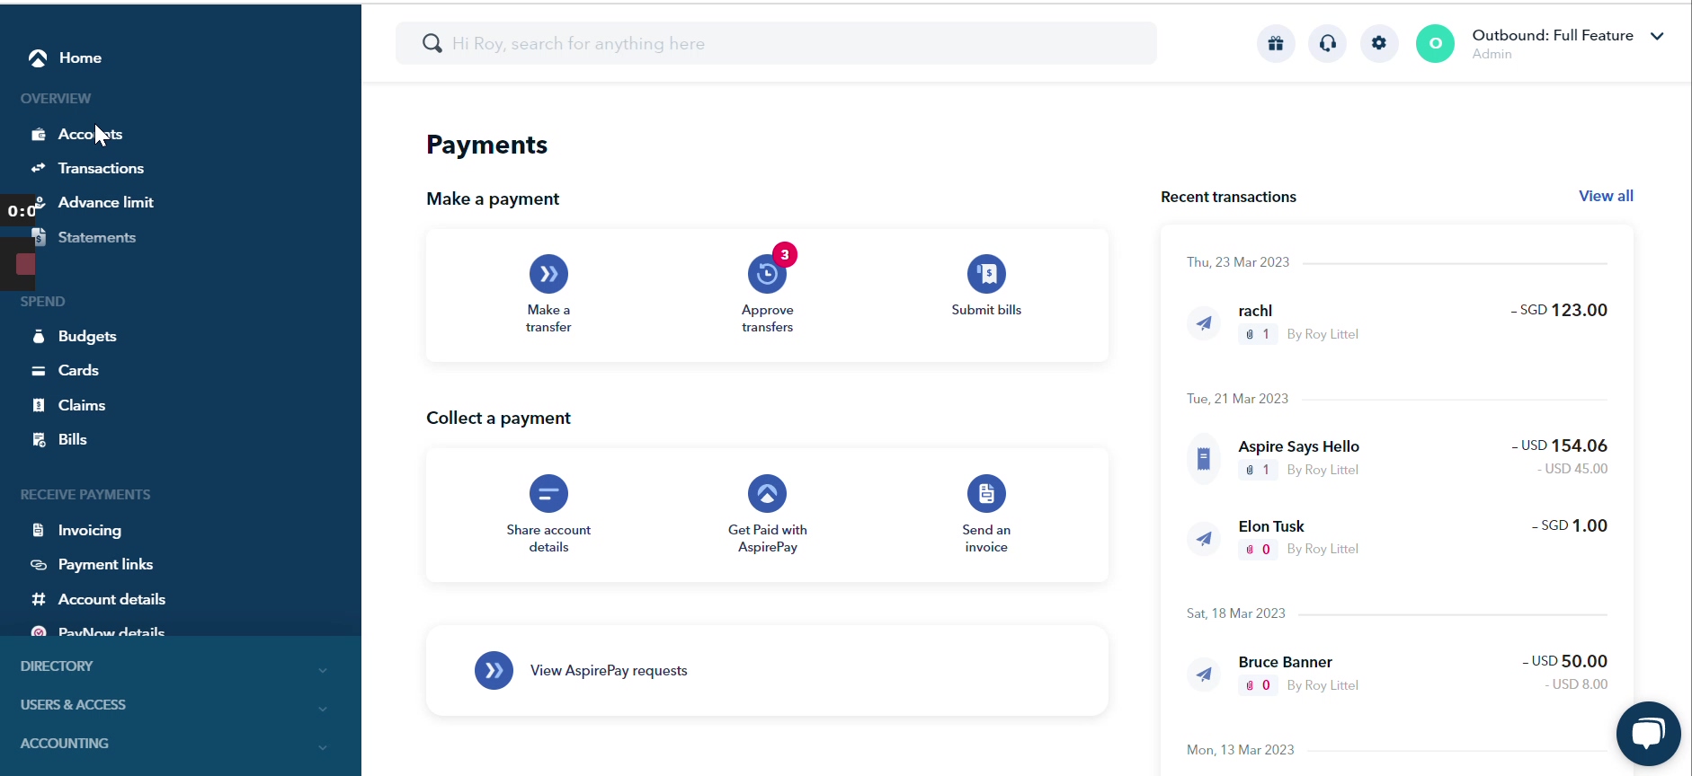Open the gift rewards icon in header

1276,43
